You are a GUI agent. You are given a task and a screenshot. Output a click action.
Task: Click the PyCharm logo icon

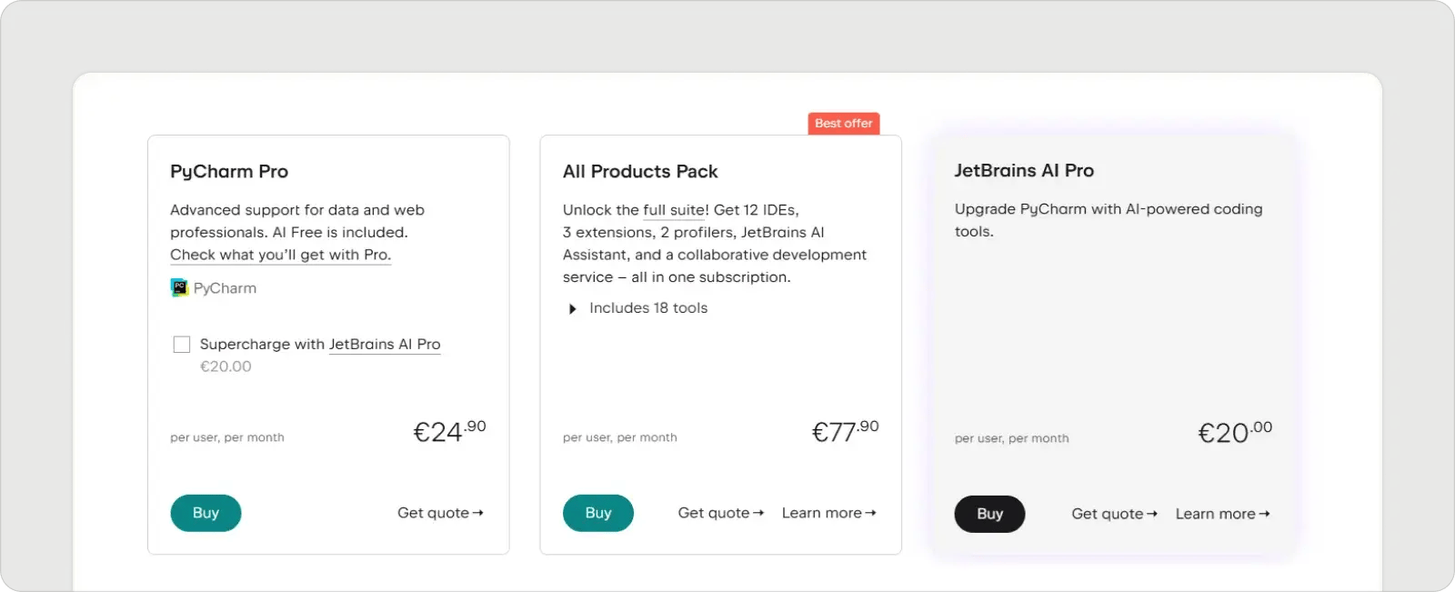point(179,288)
